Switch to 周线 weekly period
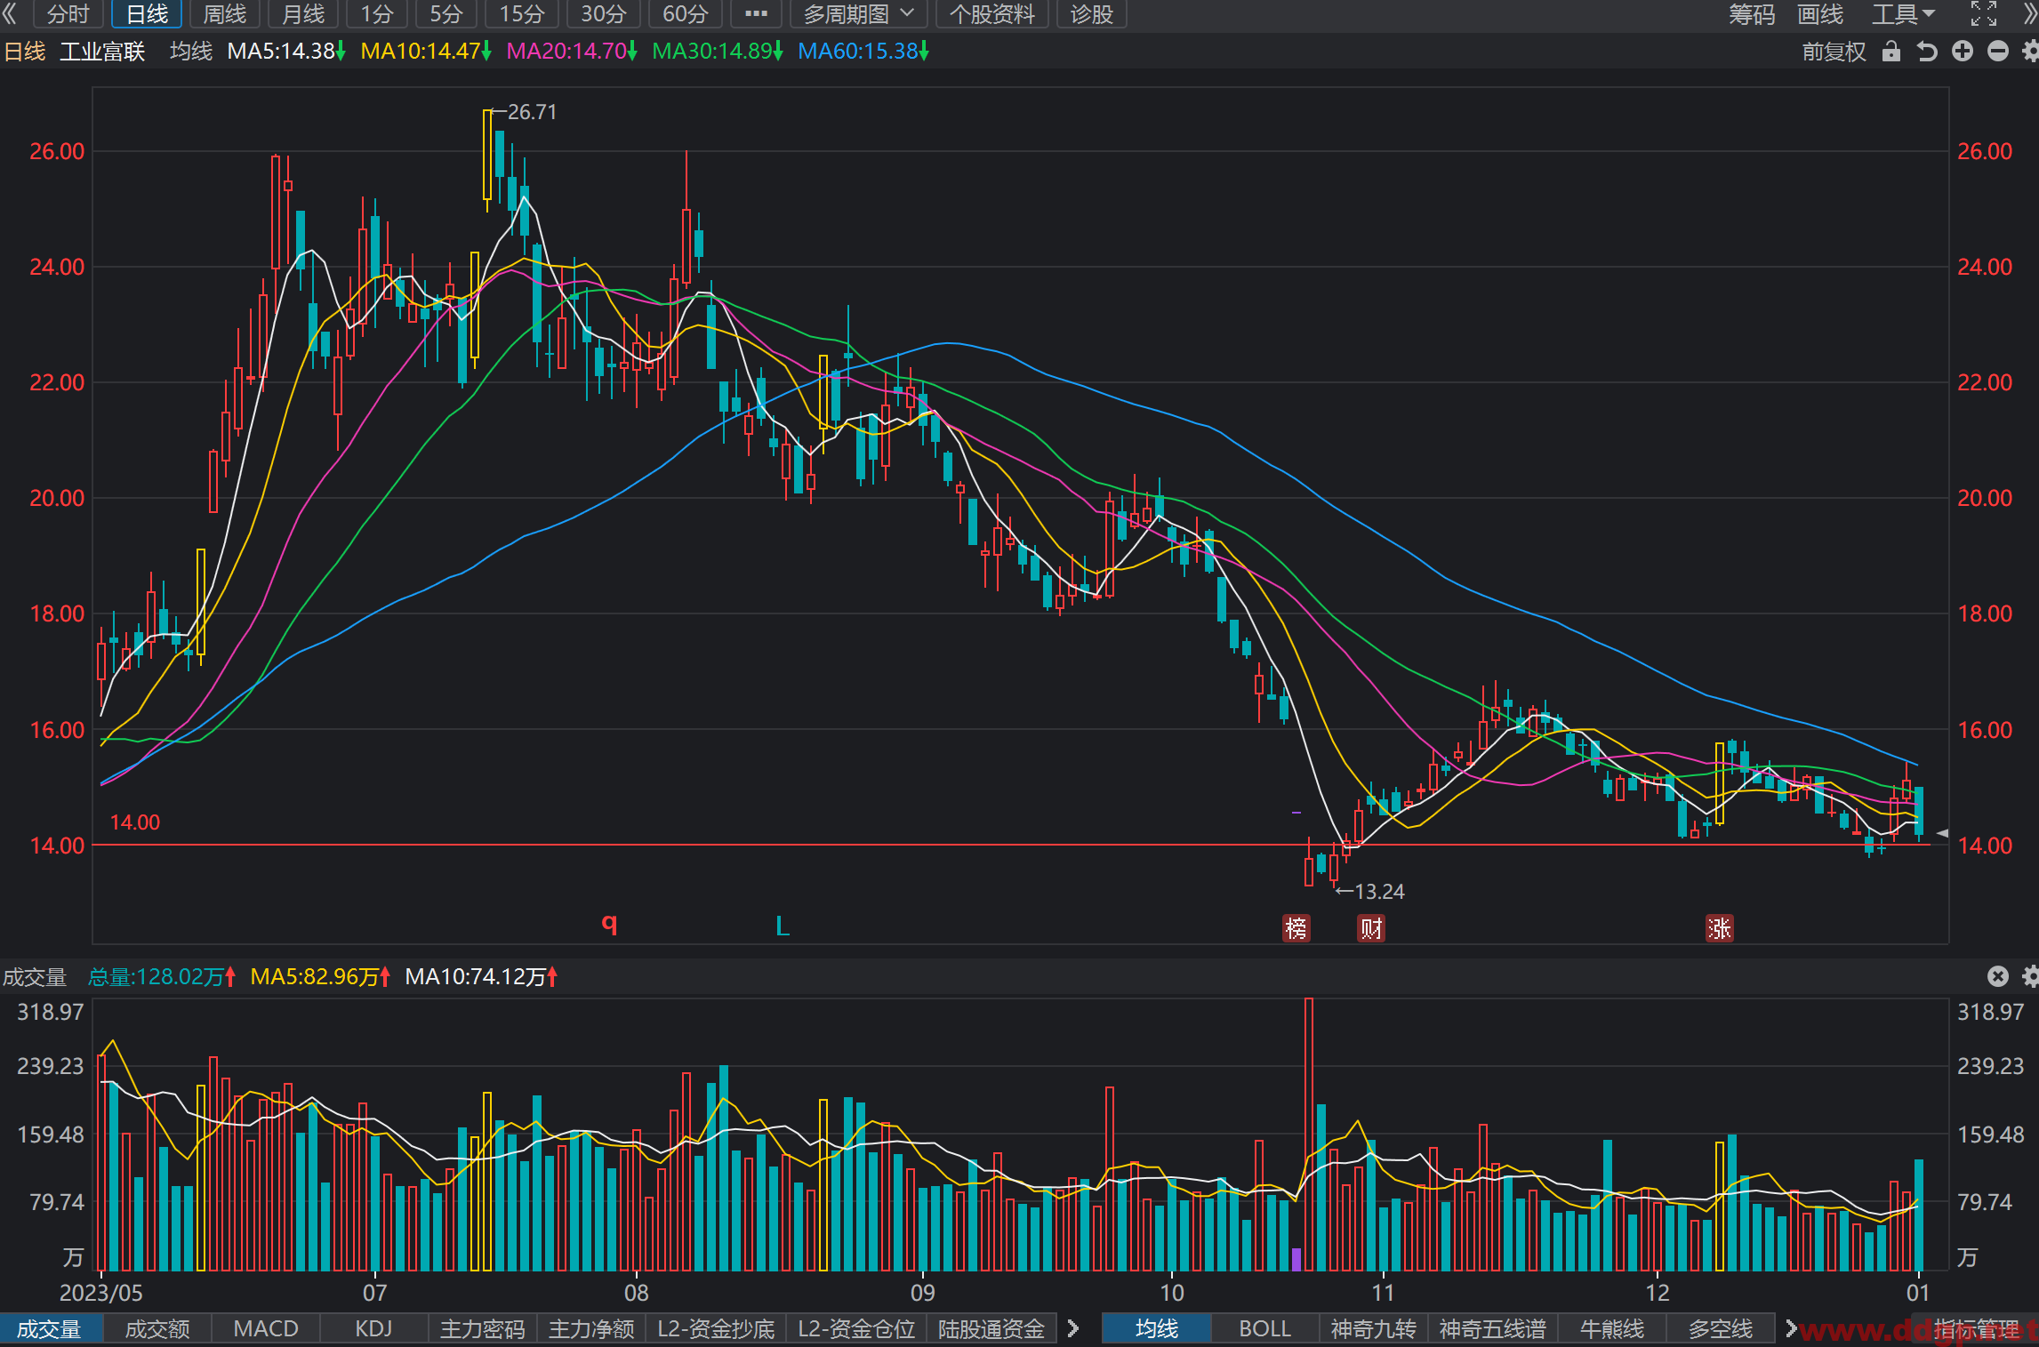Viewport: 2039px width, 1347px height. (x=225, y=14)
